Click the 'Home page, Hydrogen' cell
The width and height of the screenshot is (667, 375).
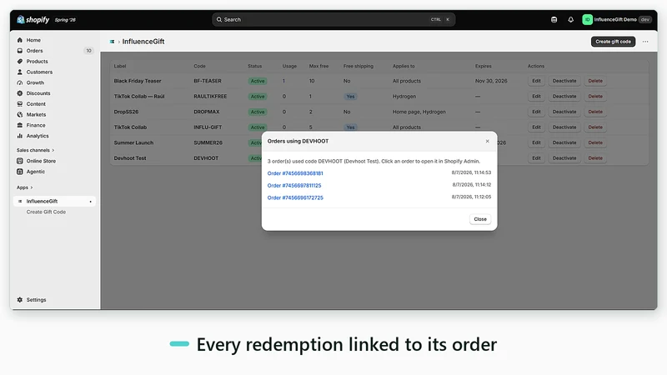[419, 112]
